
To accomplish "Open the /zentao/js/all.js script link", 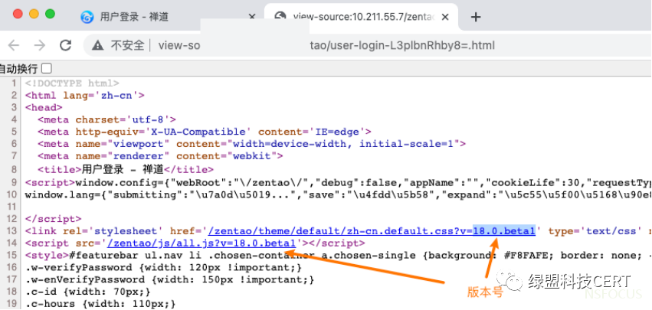I will 201,243.
